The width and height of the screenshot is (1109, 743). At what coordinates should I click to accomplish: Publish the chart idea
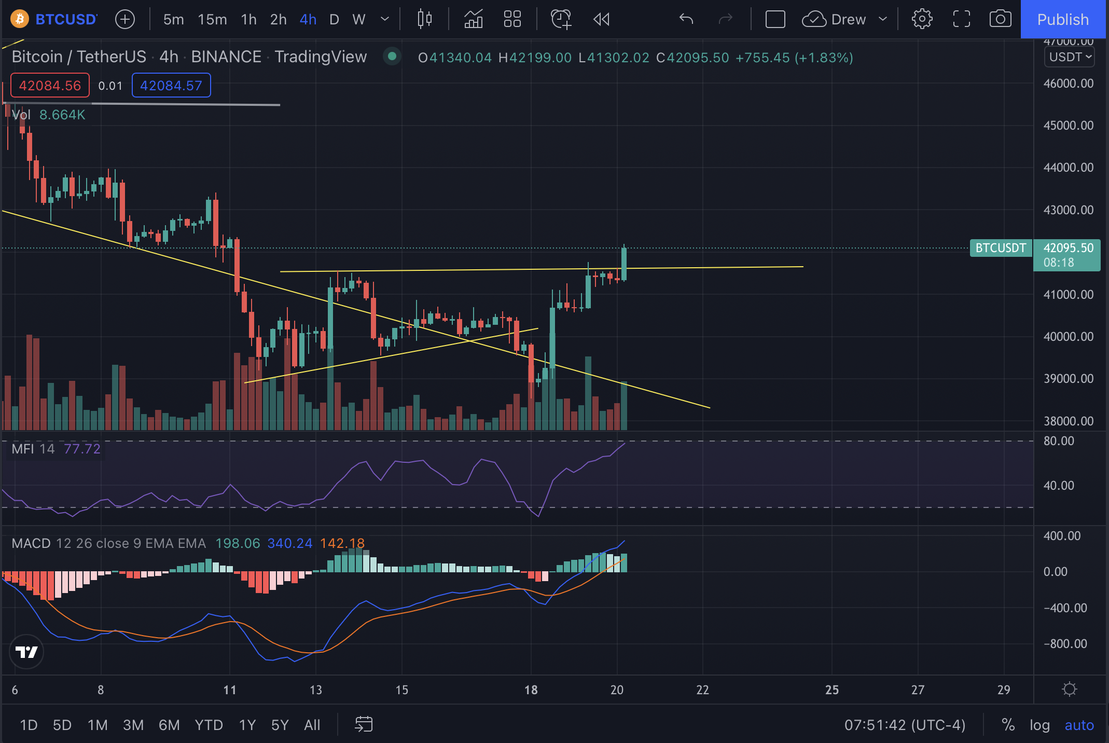1063,19
